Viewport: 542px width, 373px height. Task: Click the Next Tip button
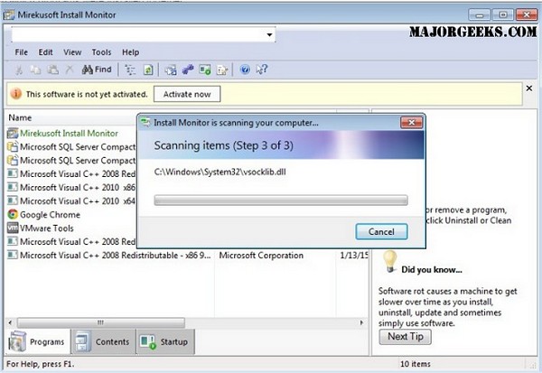coord(405,336)
